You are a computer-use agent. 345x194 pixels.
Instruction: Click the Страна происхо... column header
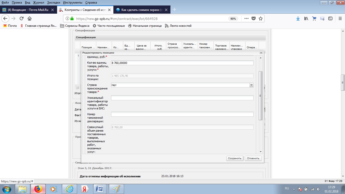coord(174,45)
